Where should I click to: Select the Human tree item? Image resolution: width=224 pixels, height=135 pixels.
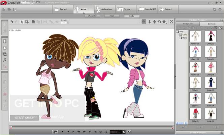point(185,38)
